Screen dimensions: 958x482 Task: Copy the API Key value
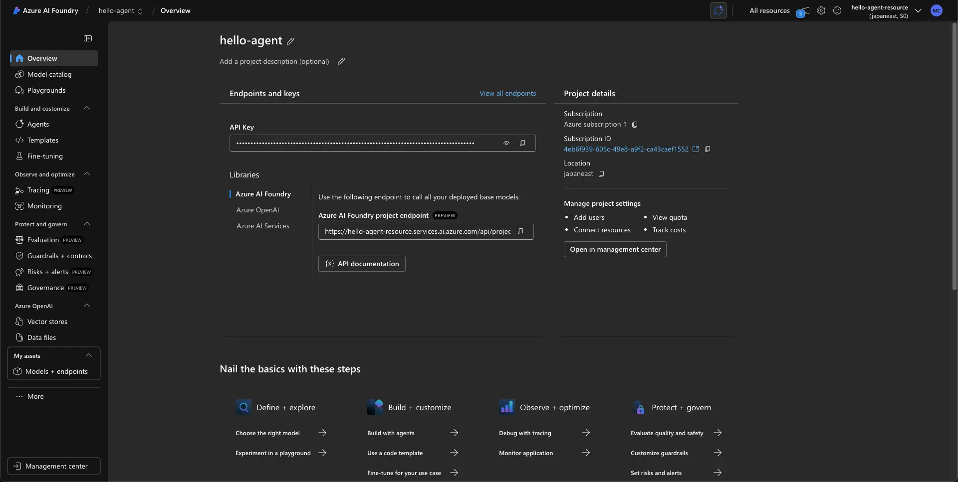[x=522, y=143]
